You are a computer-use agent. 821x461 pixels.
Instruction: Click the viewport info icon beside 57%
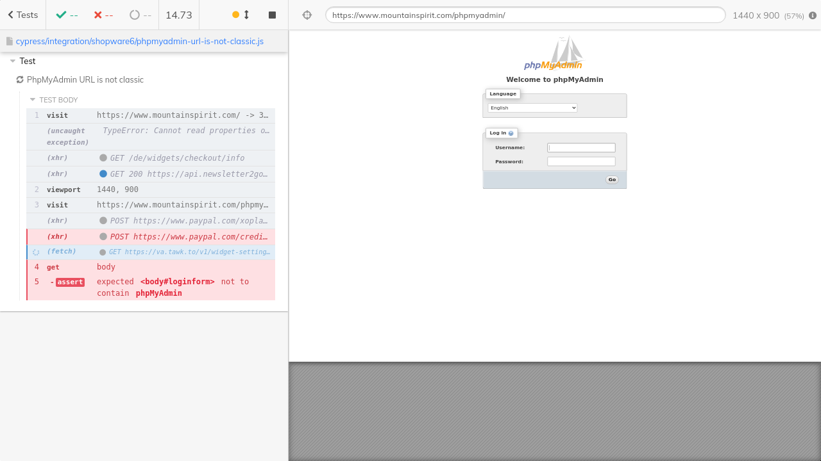click(813, 15)
